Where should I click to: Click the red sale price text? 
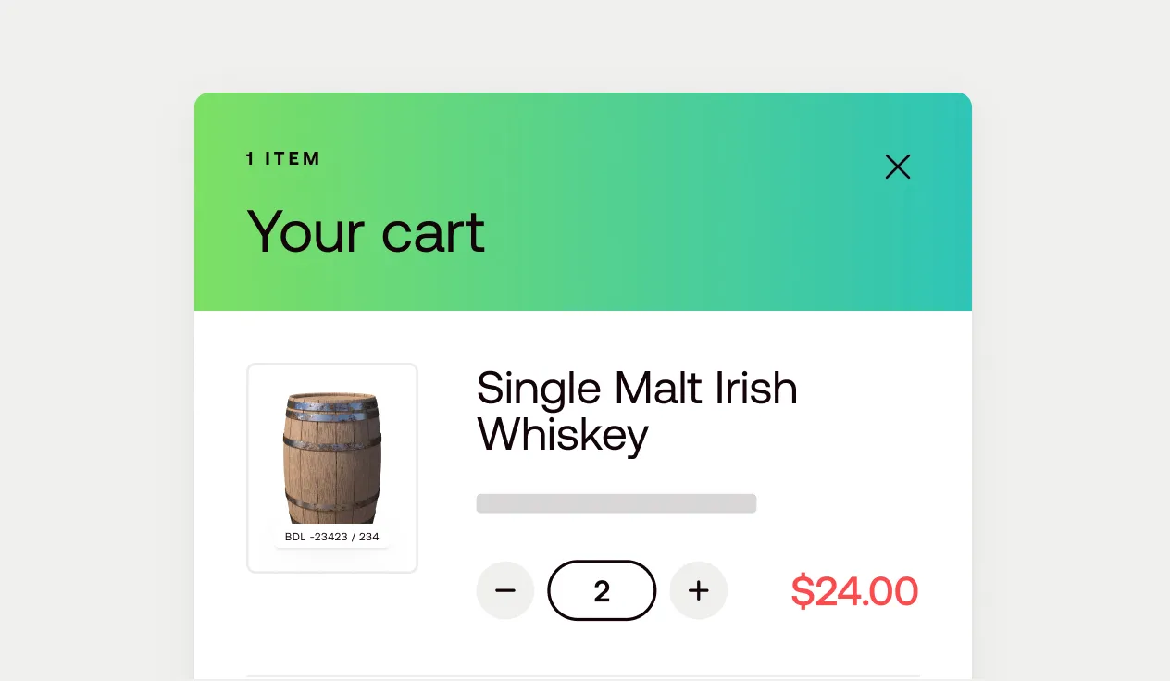coord(853,590)
